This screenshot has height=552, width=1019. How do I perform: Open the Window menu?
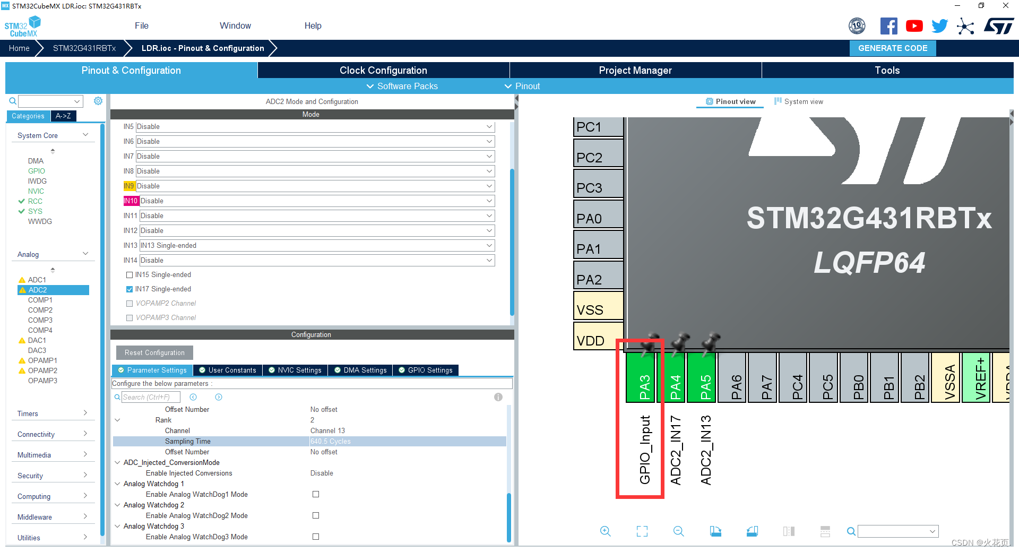(235, 25)
